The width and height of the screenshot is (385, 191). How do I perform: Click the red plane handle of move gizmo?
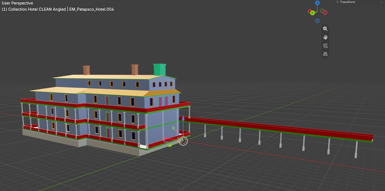click(x=177, y=131)
